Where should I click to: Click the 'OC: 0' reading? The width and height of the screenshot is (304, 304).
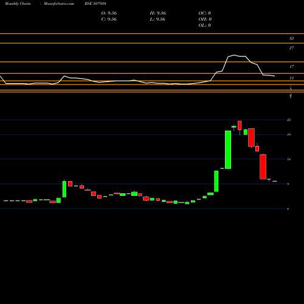[x=205, y=13]
